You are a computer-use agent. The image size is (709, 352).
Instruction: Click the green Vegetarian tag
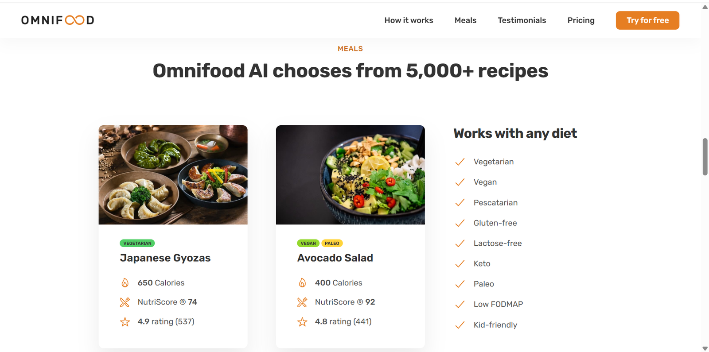click(x=137, y=243)
